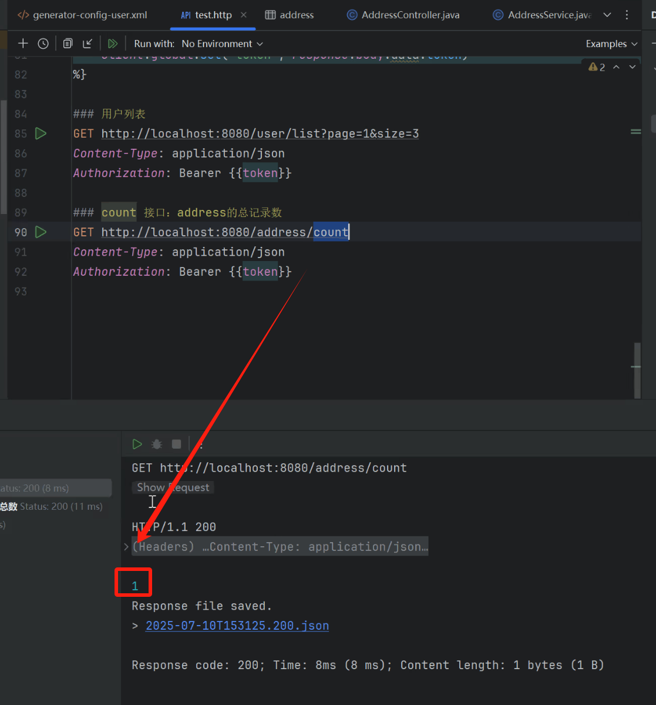Click the Authorization header on line 87
This screenshot has height=705, width=656.
[x=119, y=173]
